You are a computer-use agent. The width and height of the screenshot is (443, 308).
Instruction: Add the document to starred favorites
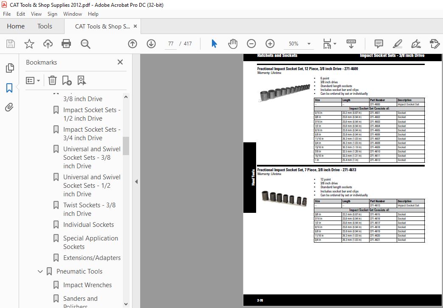(29, 44)
